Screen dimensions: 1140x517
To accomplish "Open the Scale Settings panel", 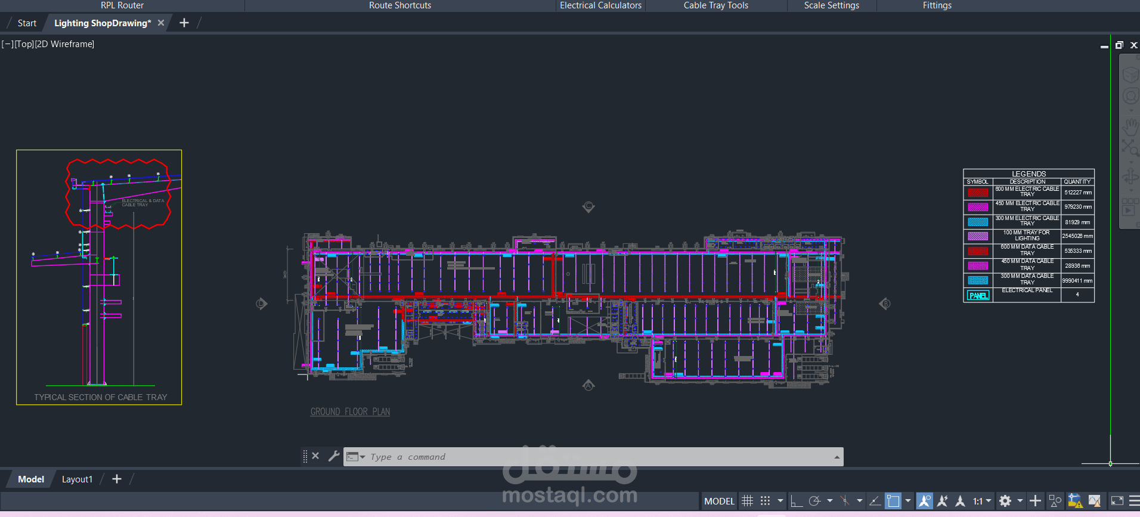I will pyautogui.click(x=832, y=5).
